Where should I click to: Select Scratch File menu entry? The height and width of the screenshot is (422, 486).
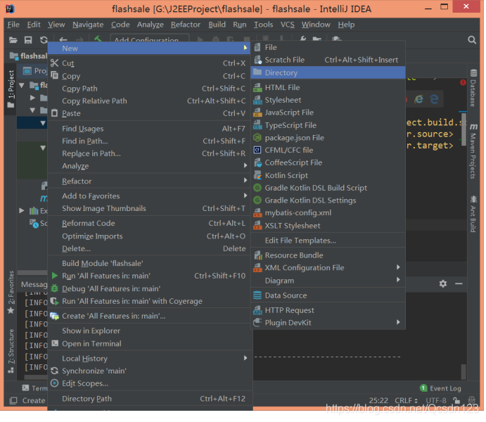pos(328,60)
